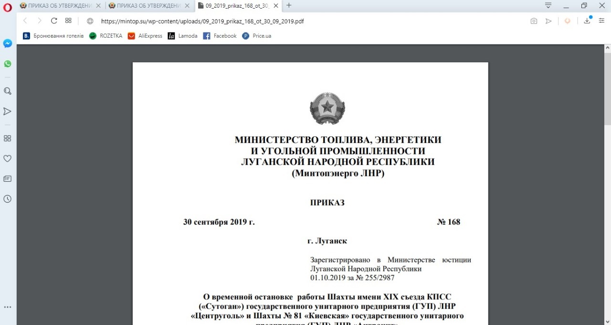The height and width of the screenshot is (325, 611).
Task: Open My Flow in the sidebar
Action: pyautogui.click(x=8, y=111)
